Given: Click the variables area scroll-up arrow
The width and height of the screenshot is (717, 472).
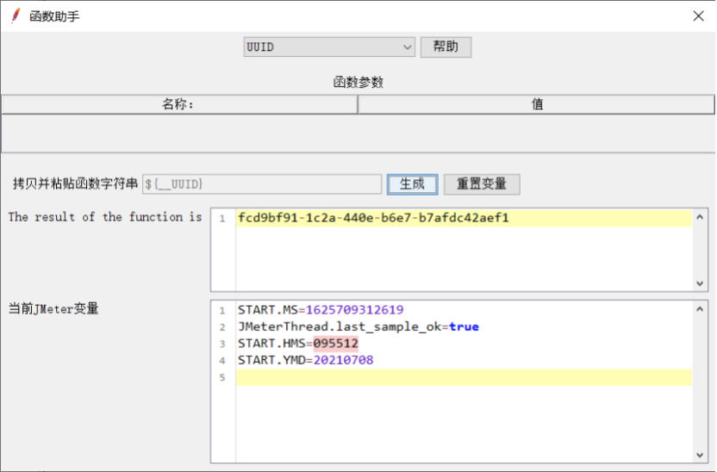Looking at the screenshot, I should [x=700, y=309].
